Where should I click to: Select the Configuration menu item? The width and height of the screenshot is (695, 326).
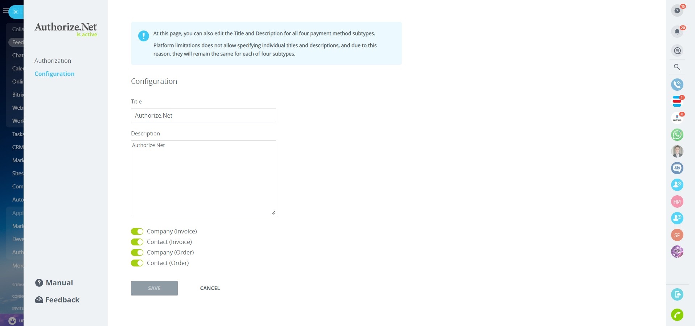pos(54,74)
